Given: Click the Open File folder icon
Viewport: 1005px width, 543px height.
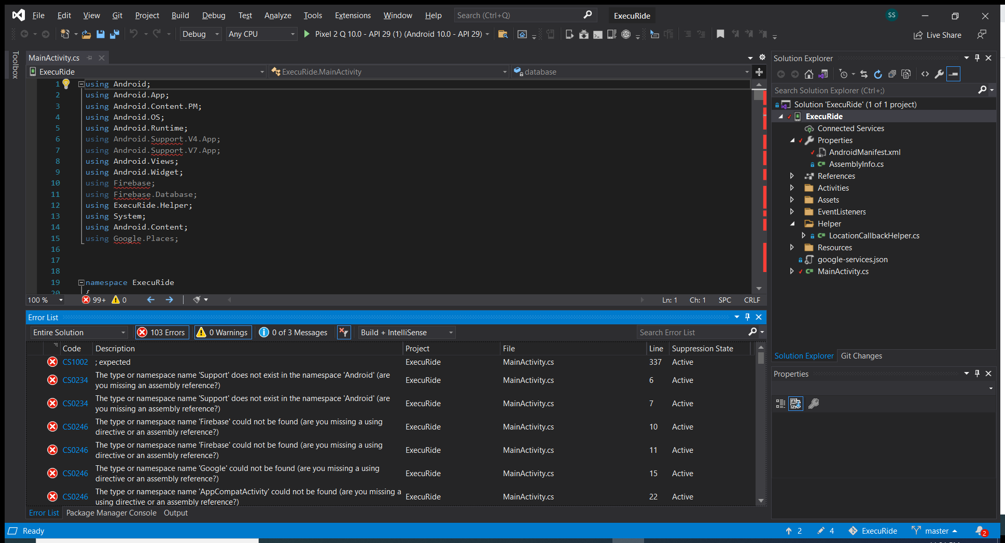Looking at the screenshot, I should (x=87, y=34).
